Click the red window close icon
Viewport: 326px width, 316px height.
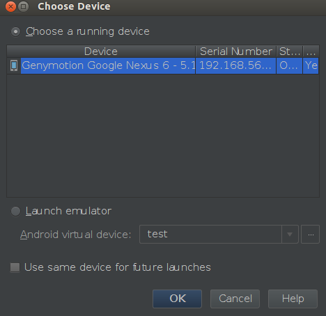pos(10,7)
